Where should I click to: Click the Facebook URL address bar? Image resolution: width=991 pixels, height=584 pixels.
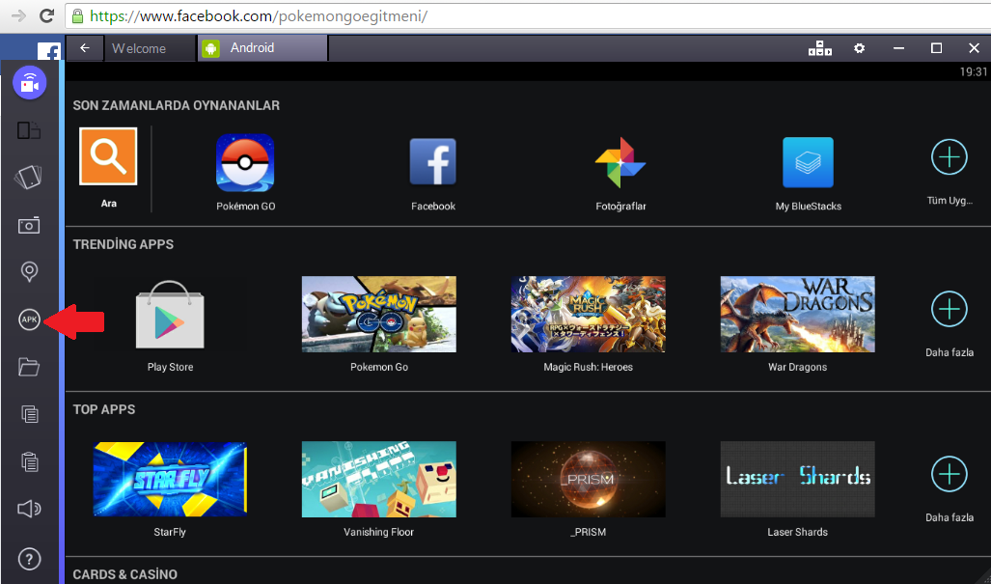coord(527,15)
